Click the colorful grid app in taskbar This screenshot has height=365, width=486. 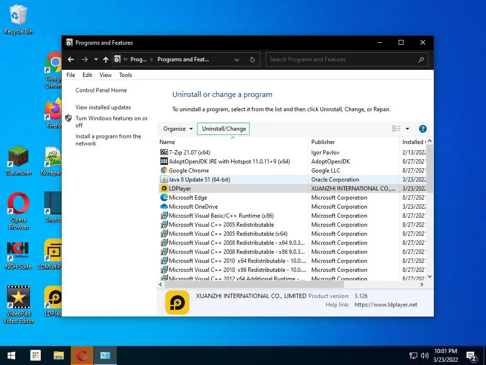tap(35, 355)
